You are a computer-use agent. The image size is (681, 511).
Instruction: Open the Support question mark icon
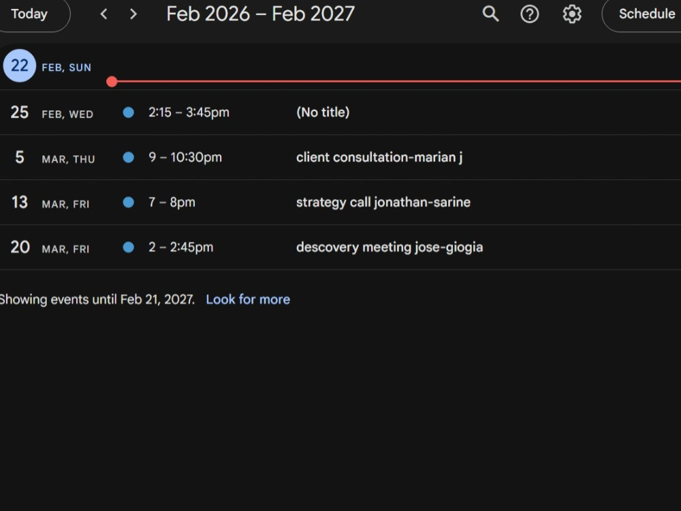point(529,14)
